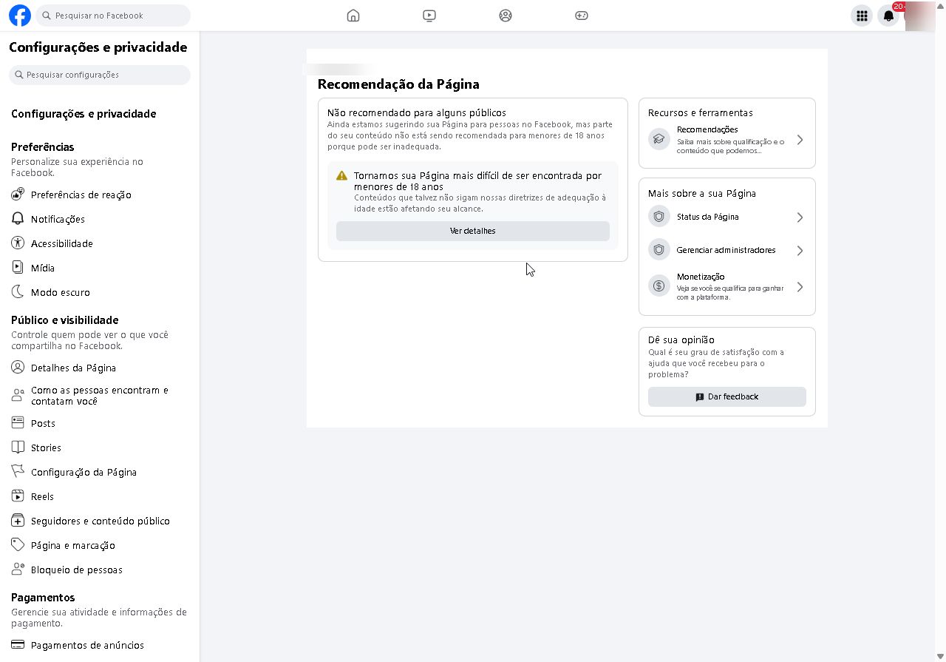Click the Configurações e privacidade heading link
This screenshot has height=662, width=946.
click(x=84, y=114)
